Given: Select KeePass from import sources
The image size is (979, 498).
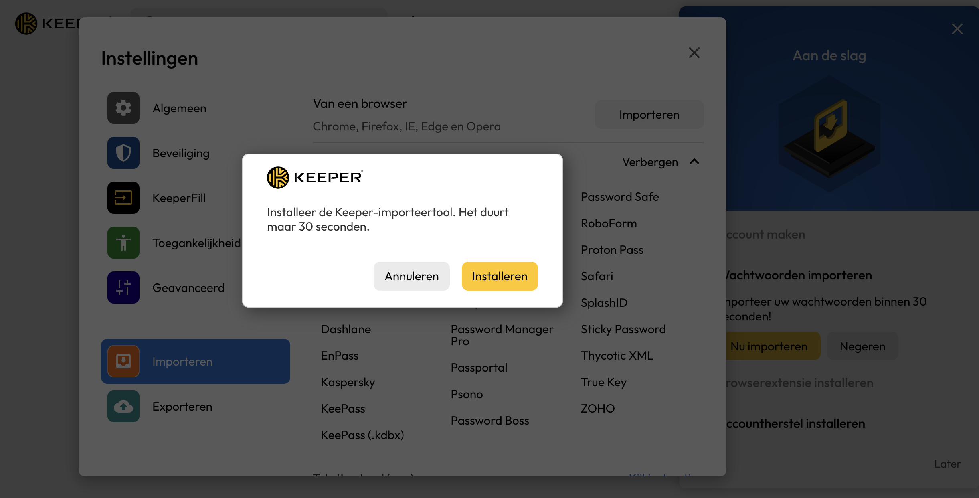Looking at the screenshot, I should click(343, 408).
